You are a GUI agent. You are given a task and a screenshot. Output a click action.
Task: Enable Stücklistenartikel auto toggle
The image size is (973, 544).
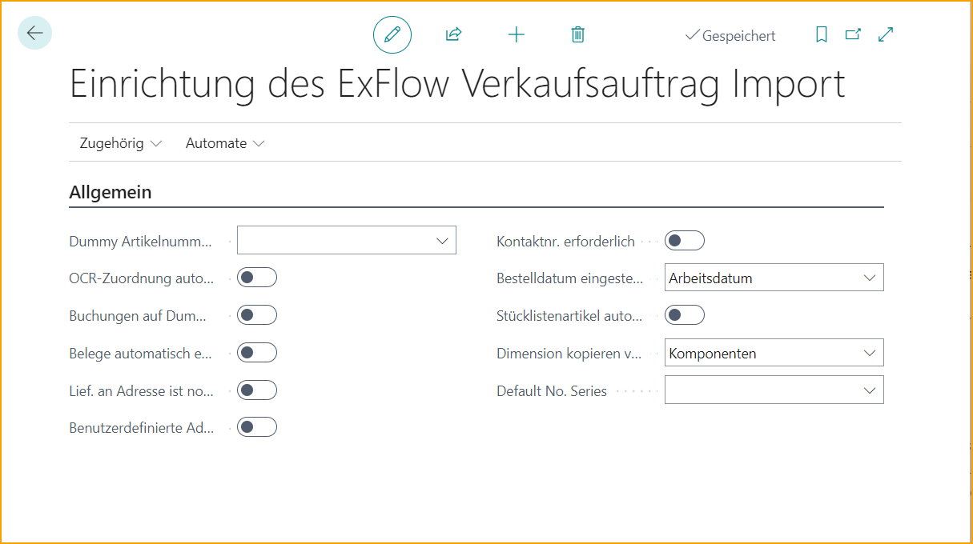pos(685,314)
